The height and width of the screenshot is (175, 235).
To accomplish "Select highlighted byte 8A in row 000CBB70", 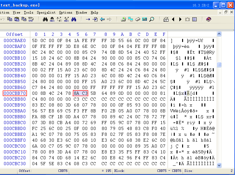I will (x=76, y=93).
